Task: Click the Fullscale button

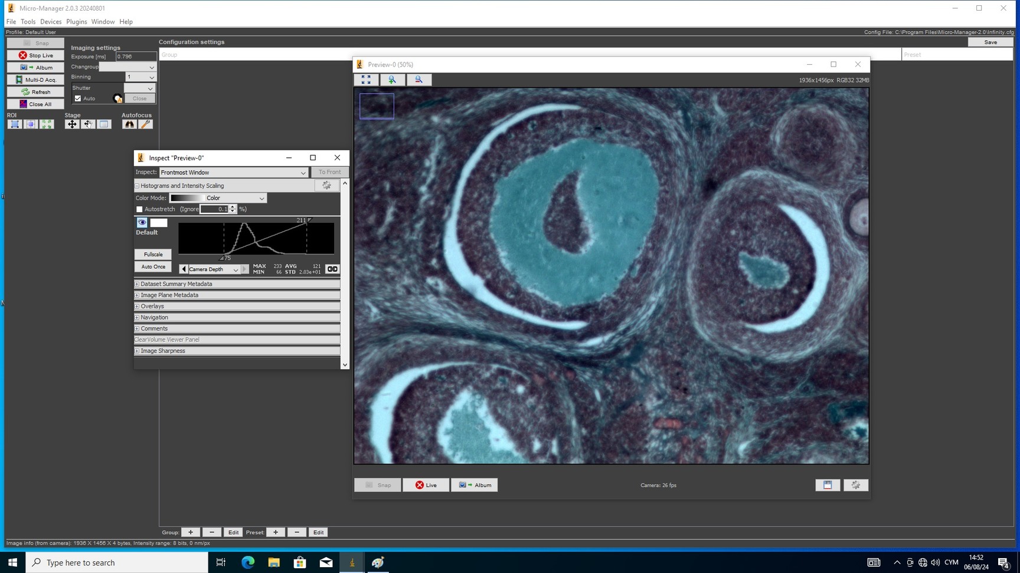Action: click(153, 255)
